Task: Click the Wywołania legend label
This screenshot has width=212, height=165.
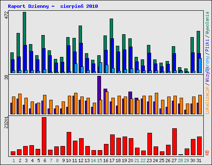Action: point(207,23)
